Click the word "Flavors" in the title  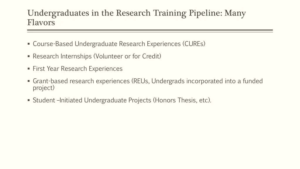(41, 23)
